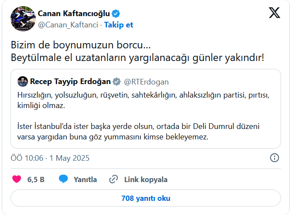Open Recep Tayyip Erdoğan's small avatar
Image resolution: width=295 pixels, height=220 pixels.
click(23, 81)
